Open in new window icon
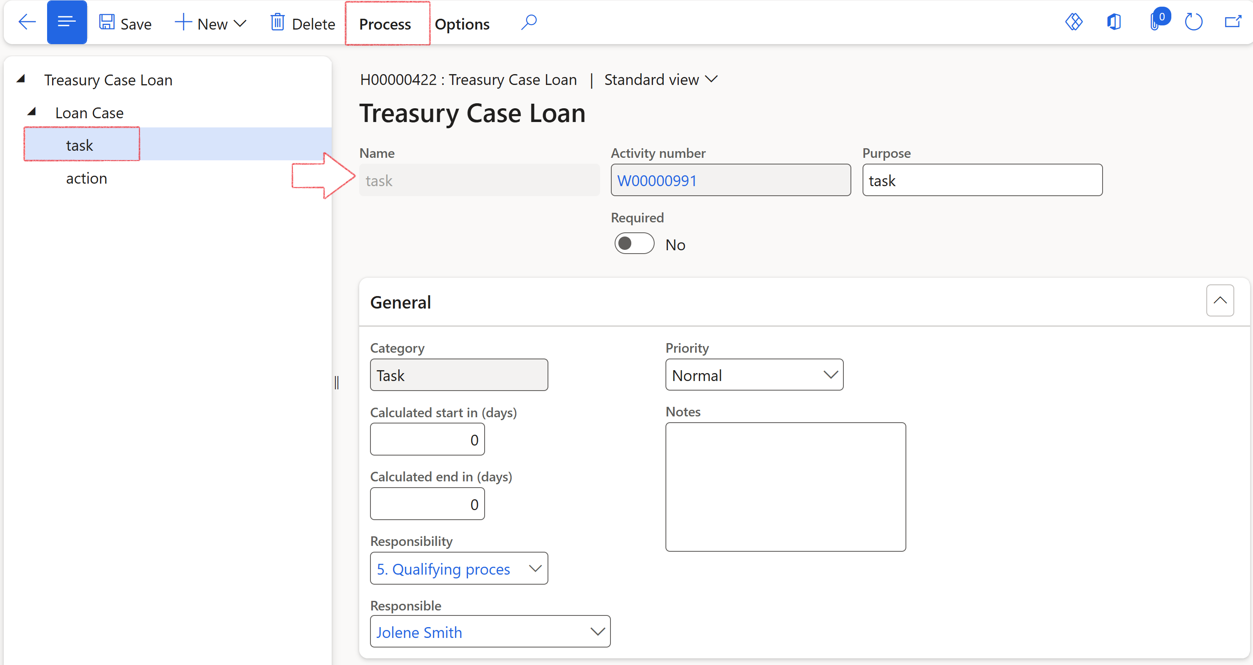Screen dimensions: 1253x665 click(1232, 22)
